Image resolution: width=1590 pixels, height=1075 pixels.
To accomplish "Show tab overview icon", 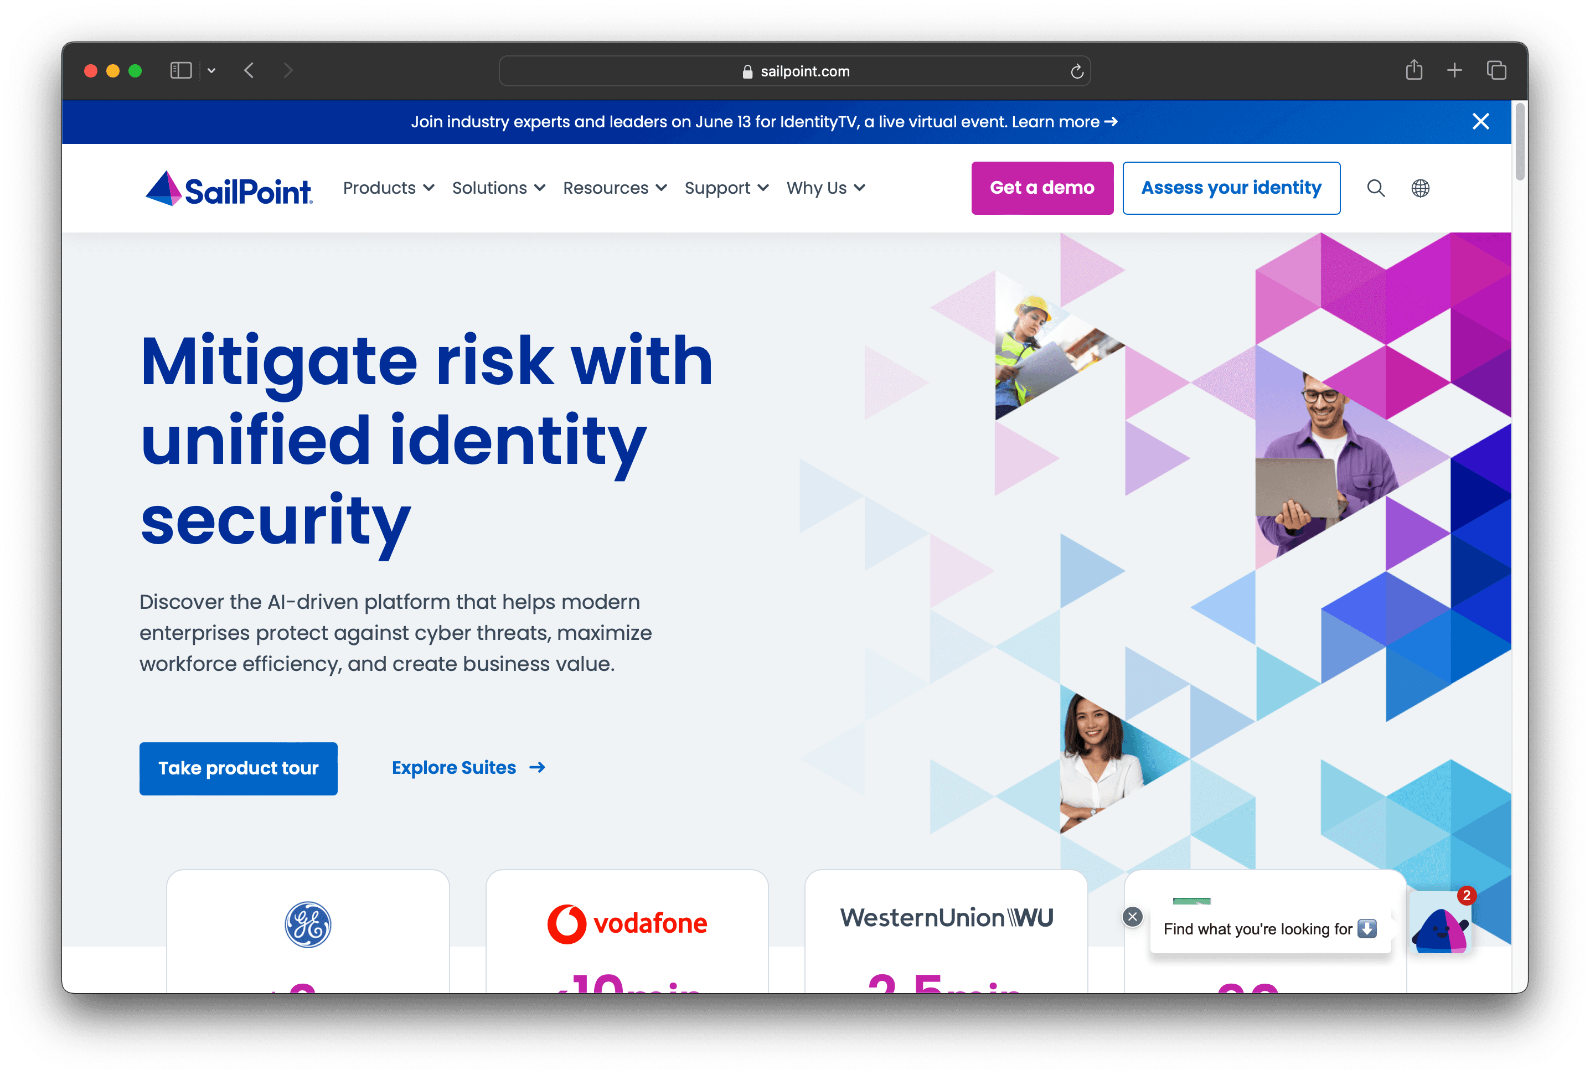I will [1496, 70].
